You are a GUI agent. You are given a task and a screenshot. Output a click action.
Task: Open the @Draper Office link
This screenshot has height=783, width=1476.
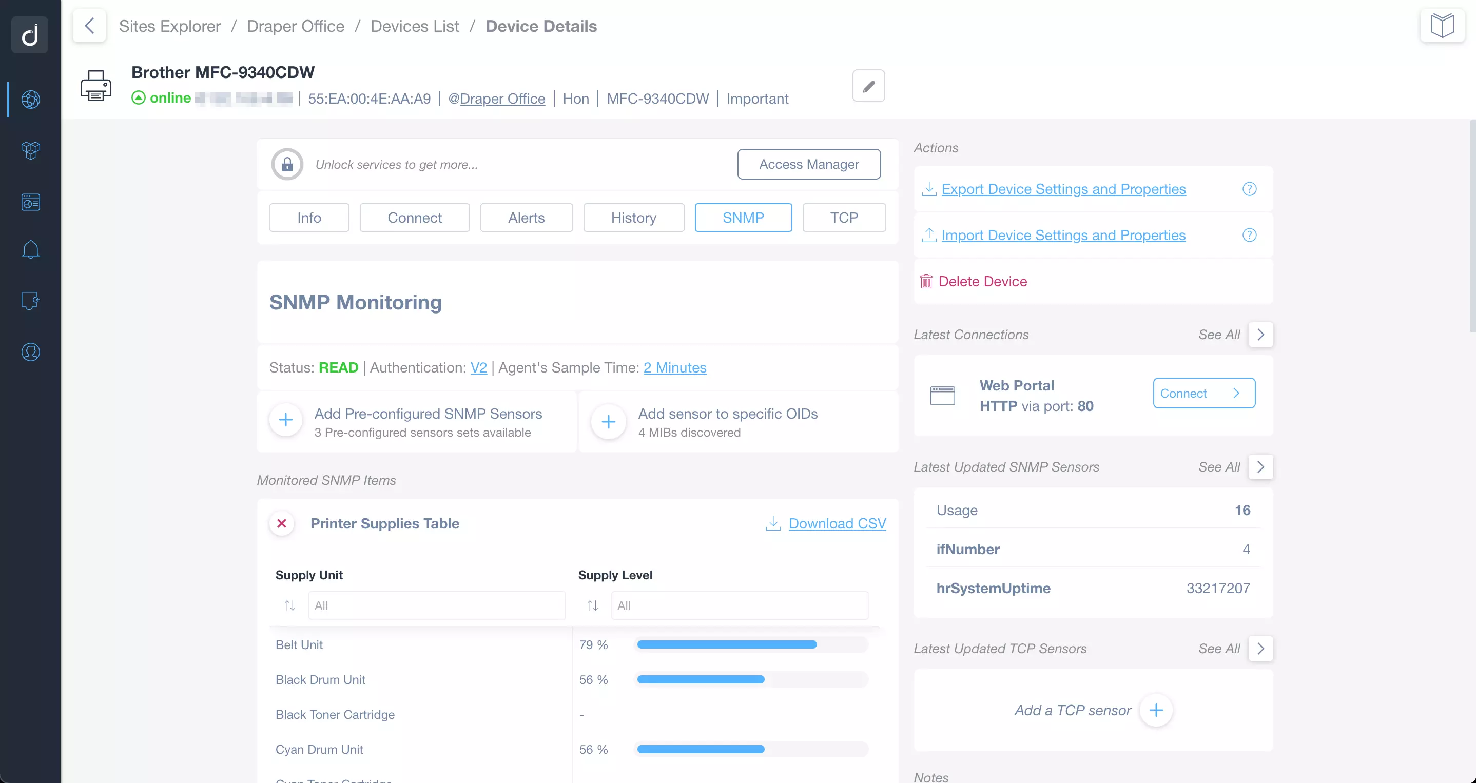click(496, 99)
